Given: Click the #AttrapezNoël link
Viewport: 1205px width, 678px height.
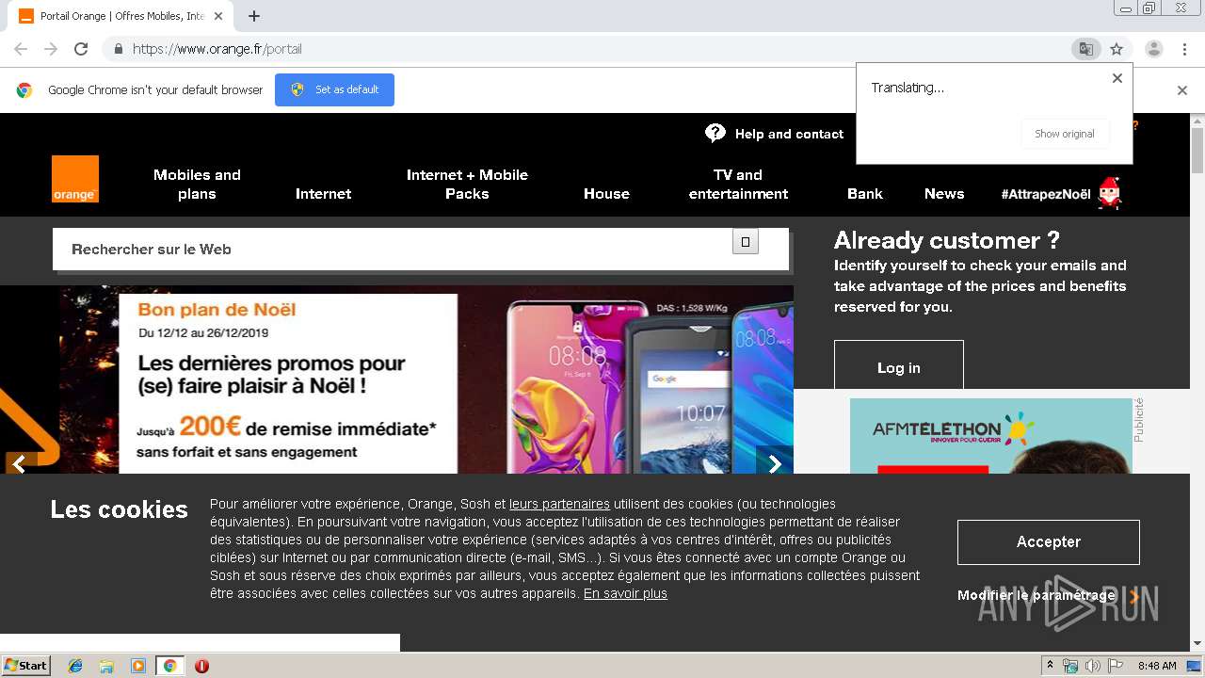Looking at the screenshot, I should pos(1046,194).
